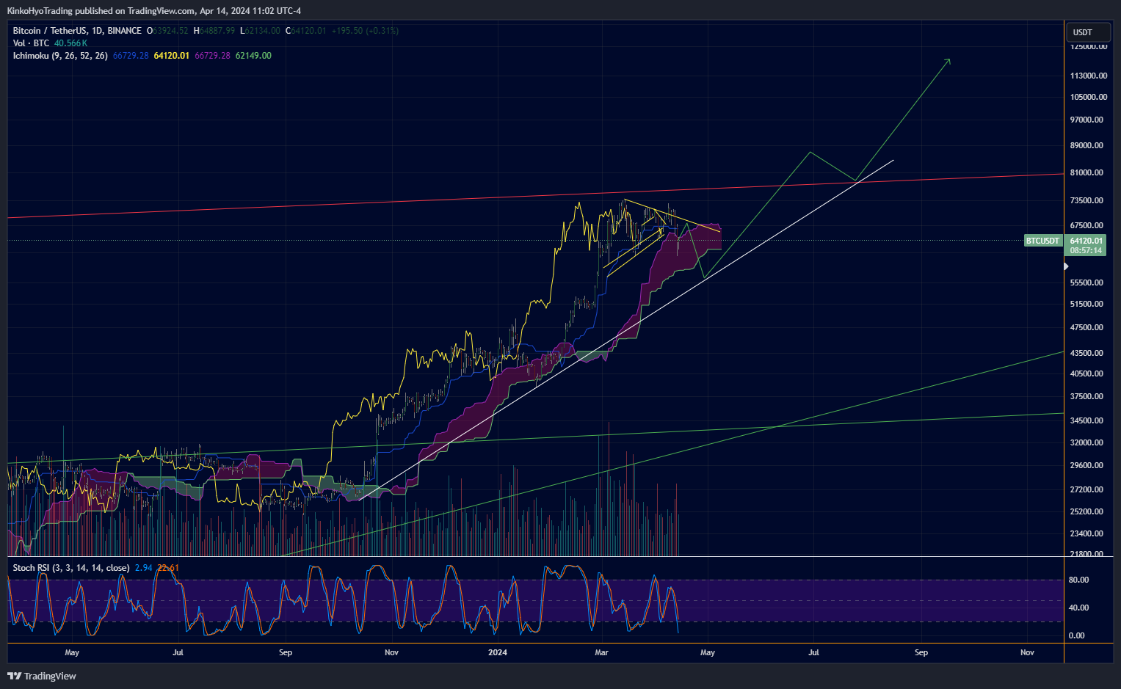
Task: Click the 27200.00 price axis label
Action: click(x=1087, y=489)
